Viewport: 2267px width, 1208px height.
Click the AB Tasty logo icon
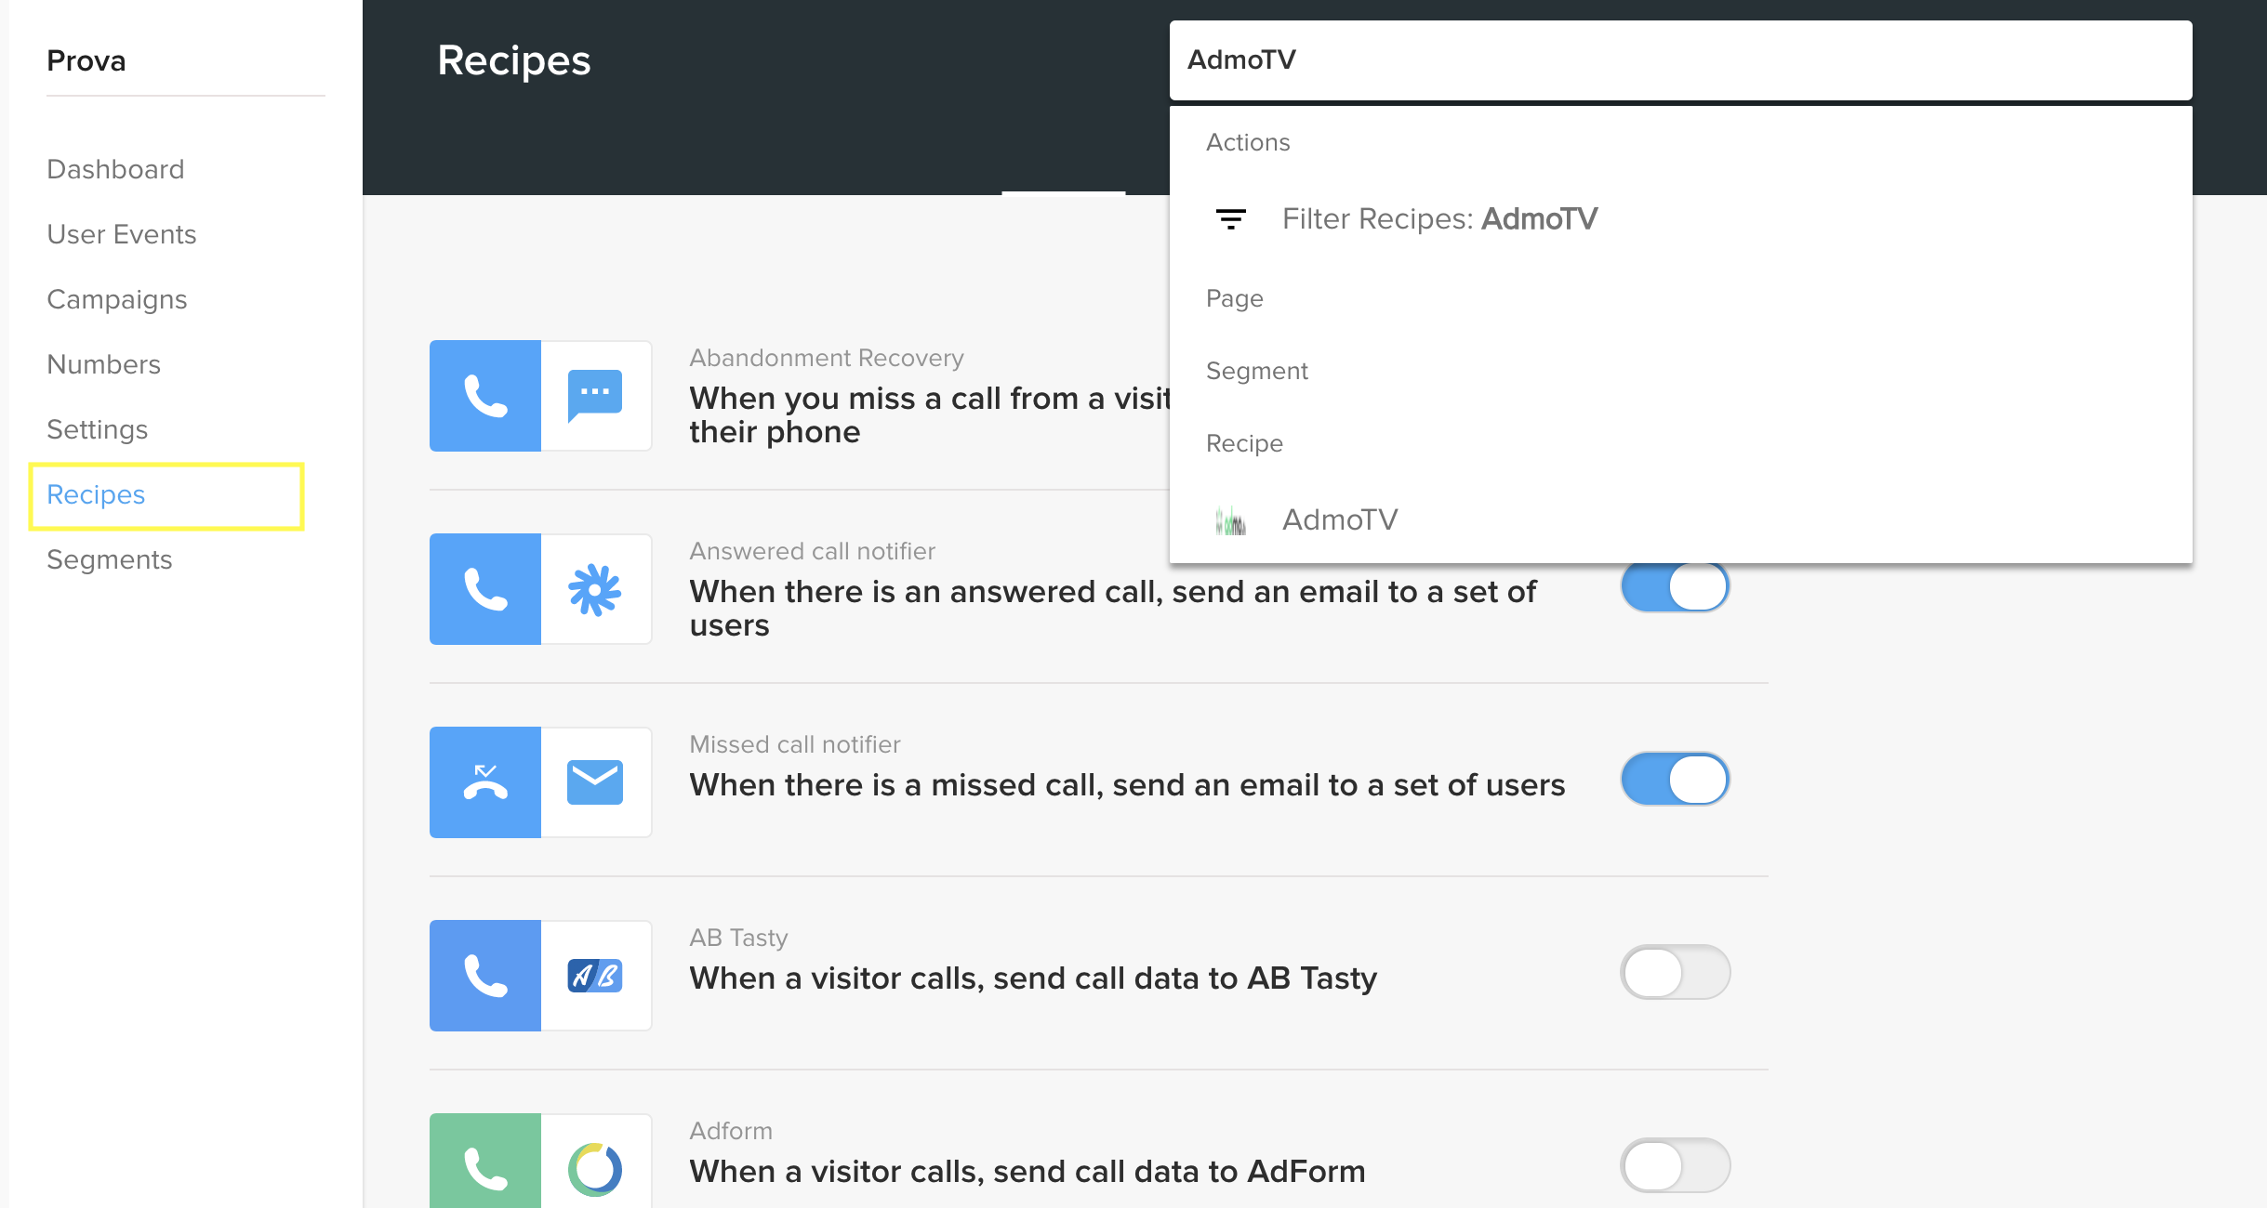tap(595, 976)
